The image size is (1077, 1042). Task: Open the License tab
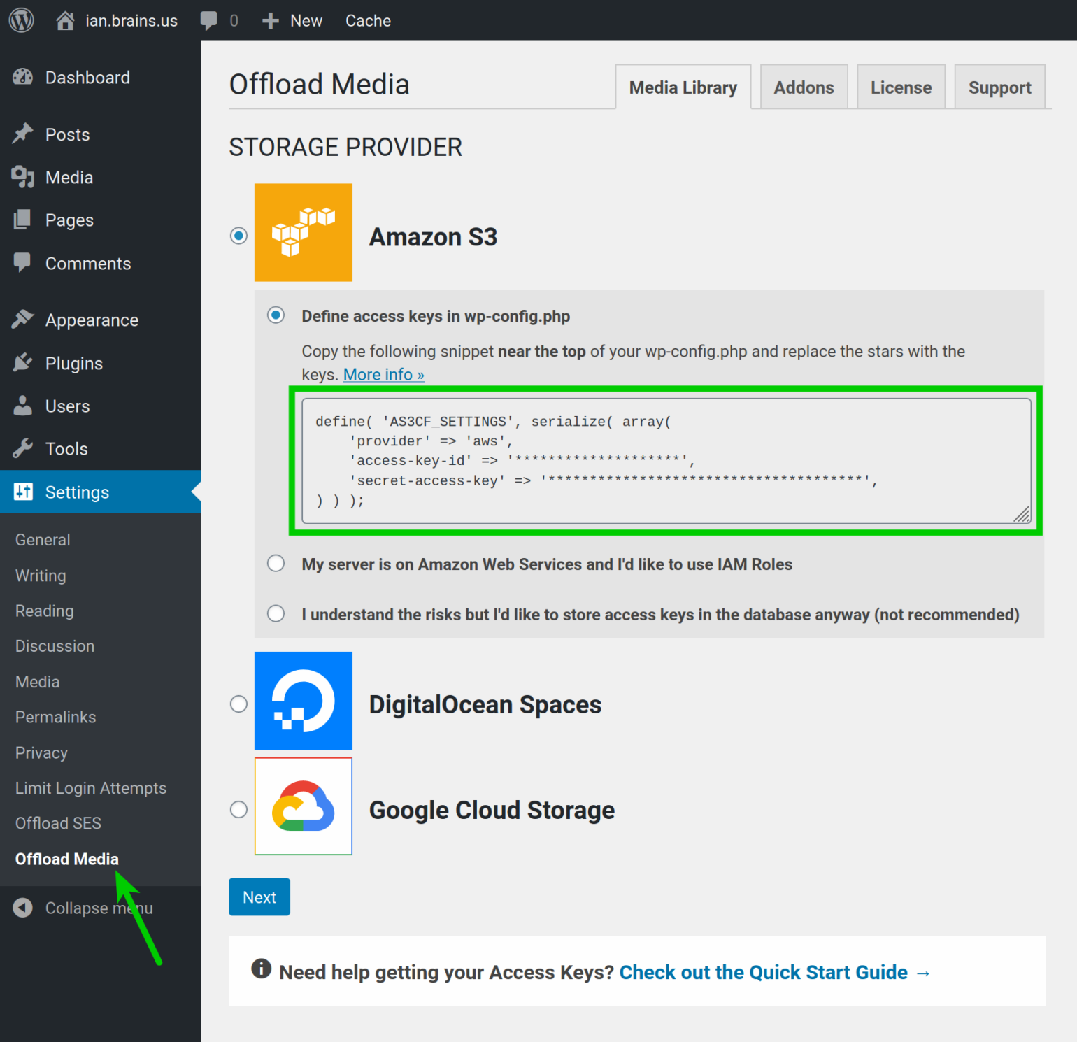(901, 87)
